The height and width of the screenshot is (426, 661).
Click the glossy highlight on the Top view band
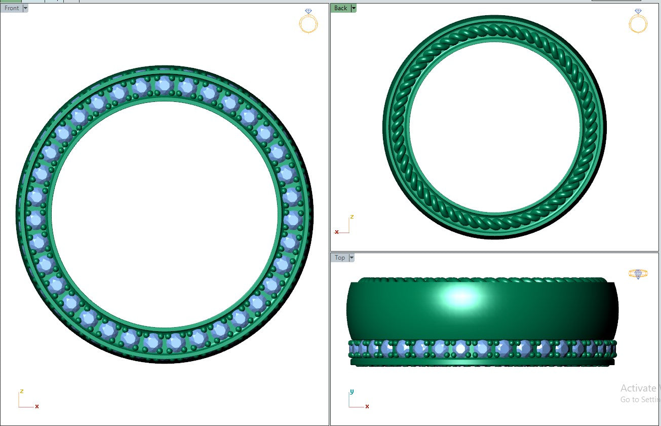(461, 297)
